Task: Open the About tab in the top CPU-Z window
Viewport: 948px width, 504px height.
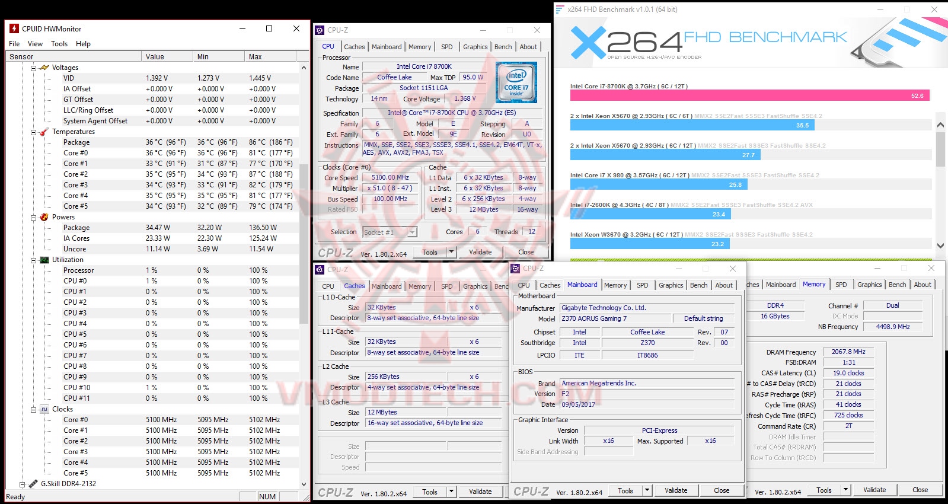Action: pyautogui.click(x=528, y=47)
